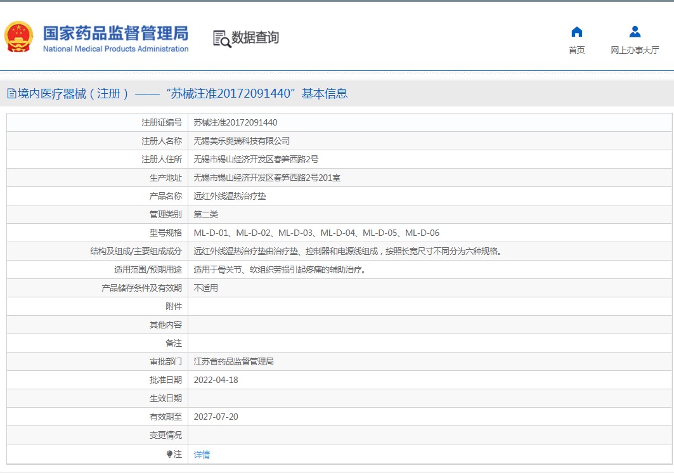
Task: Click the 其他内容 label
Action: tap(165, 325)
